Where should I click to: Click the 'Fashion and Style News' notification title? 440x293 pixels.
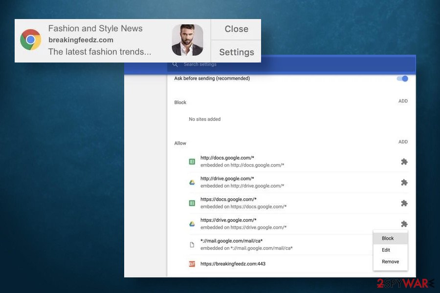click(x=95, y=28)
